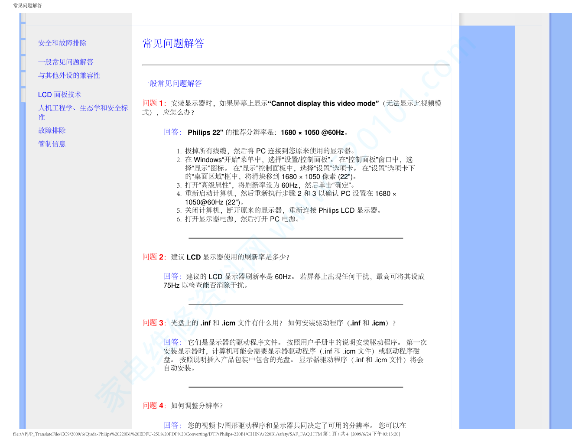Click the blue 一般常见问题解答 section heading in main content
This screenshot has height=442, width=572.
(x=172, y=83)
